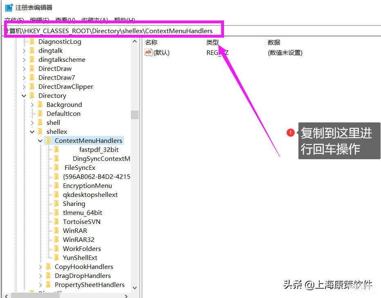This screenshot has width=381, height=298.
Task: Click the (默认) string value icon
Action: (x=148, y=52)
